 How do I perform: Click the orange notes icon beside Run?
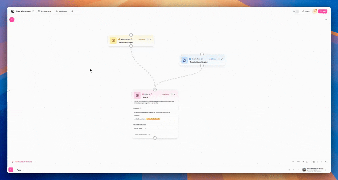(x=315, y=11)
